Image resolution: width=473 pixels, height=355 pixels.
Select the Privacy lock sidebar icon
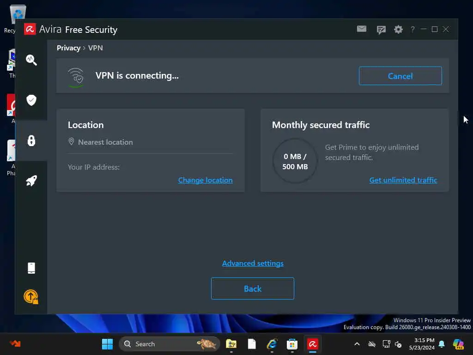[x=31, y=141]
